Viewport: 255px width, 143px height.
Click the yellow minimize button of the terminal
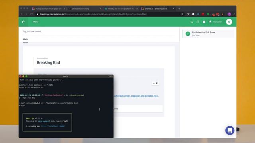pos(24,76)
